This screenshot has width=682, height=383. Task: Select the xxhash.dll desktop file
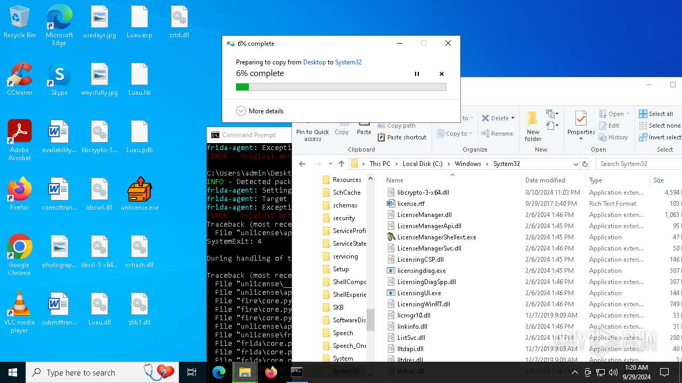click(x=140, y=252)
